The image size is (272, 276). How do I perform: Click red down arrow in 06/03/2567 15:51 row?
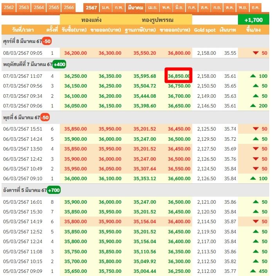(256, 129)
